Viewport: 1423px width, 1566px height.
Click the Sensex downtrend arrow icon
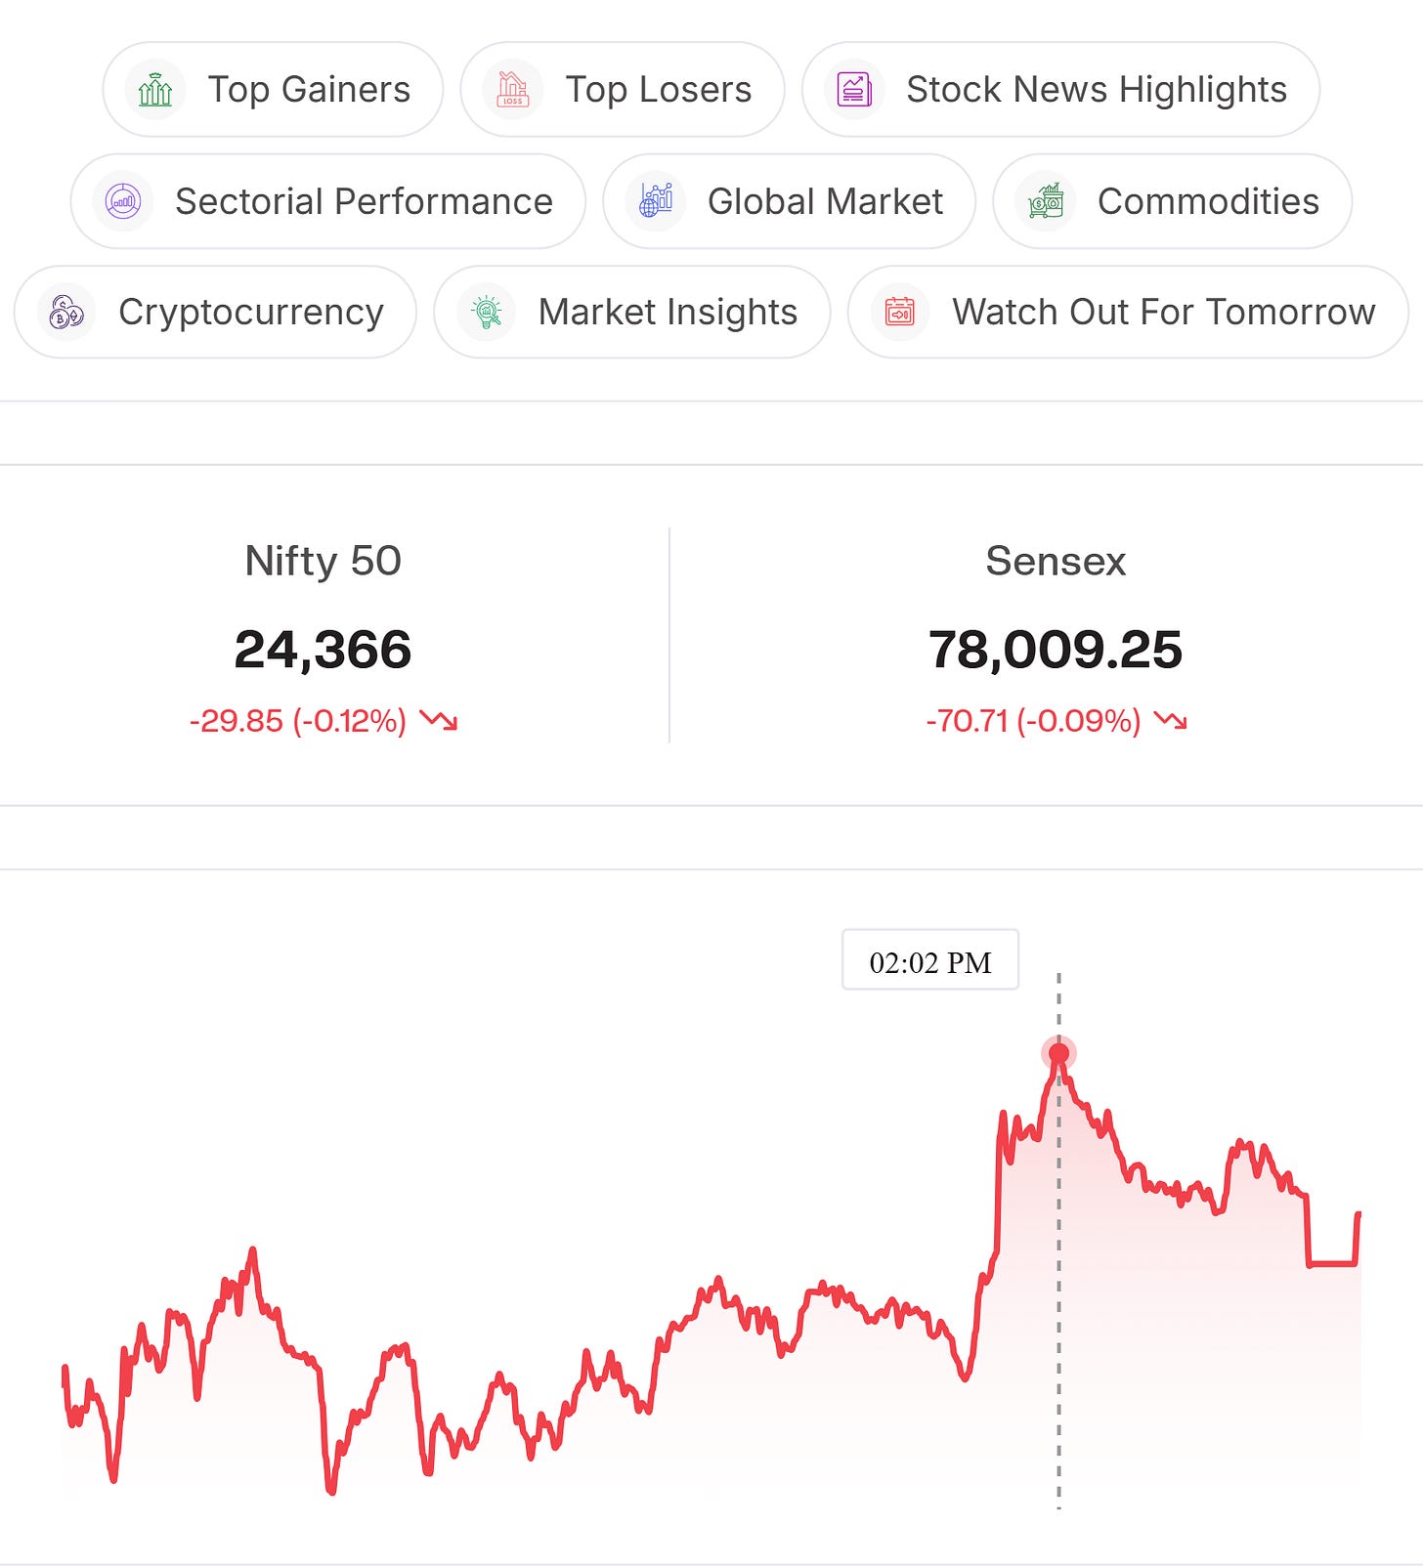click(1171, 721)
